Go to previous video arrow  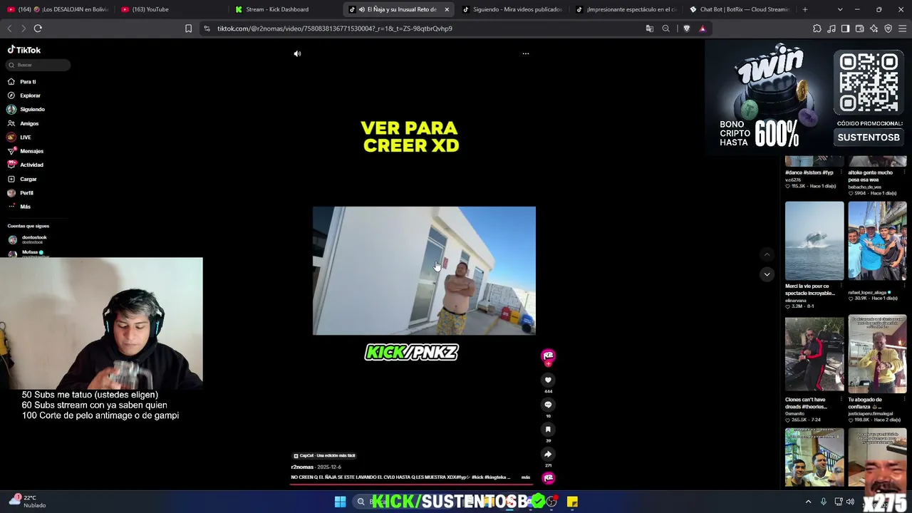767,254
